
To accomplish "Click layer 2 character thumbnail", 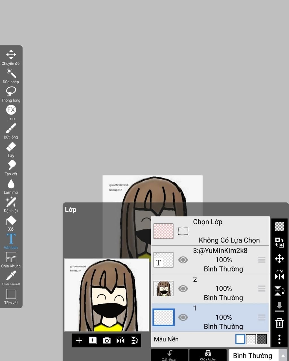I will click(x=163, y=289).
